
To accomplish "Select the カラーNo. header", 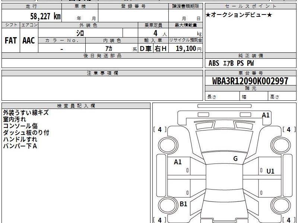I will pyautogui.click(x=62, y=41).
